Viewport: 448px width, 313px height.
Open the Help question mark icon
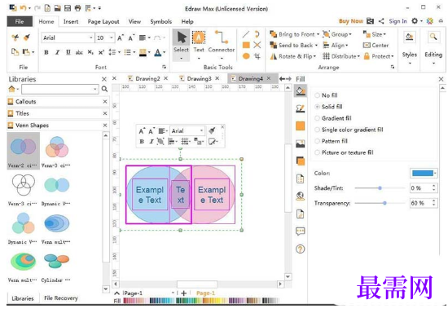point(300,249)
